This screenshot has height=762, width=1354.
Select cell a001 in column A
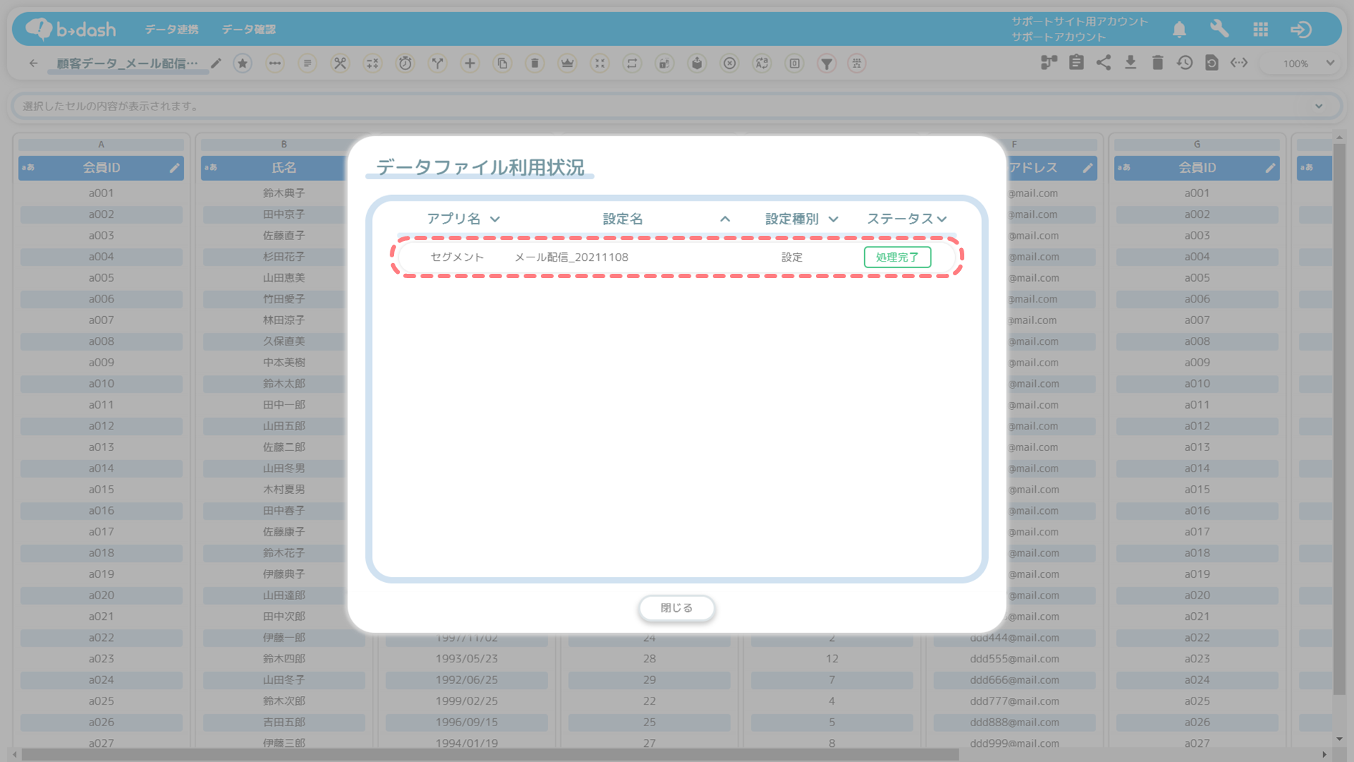pyautogui.click(x=101, y=193)
